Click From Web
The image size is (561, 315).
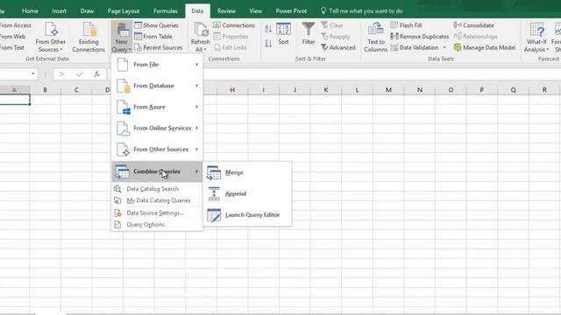12,37
